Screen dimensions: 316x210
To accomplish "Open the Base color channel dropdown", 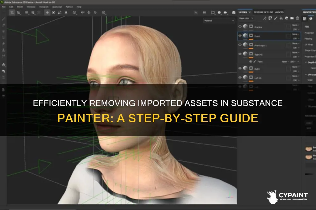I will pos(246,18).
